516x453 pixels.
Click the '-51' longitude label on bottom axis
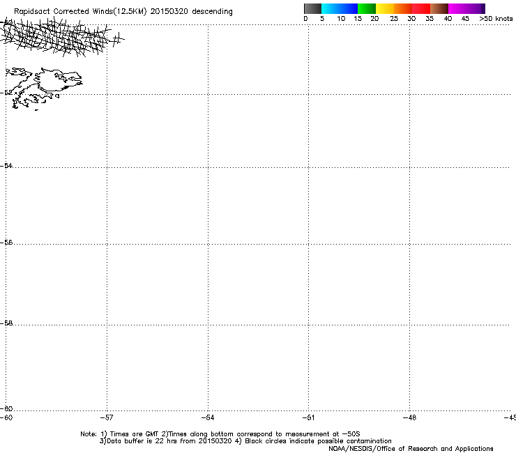(x=308, y=417)
